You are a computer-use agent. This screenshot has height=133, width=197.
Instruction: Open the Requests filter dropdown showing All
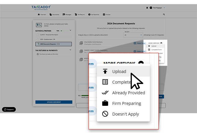coord(133,35)
